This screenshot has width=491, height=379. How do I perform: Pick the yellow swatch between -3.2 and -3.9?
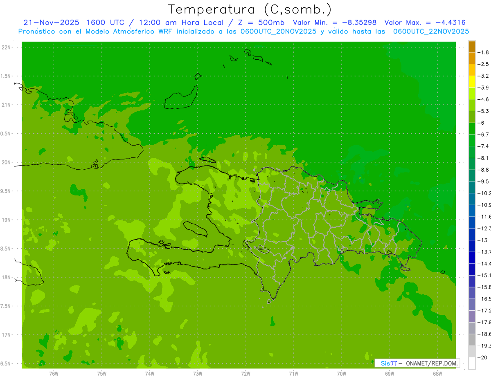(472, 82)
